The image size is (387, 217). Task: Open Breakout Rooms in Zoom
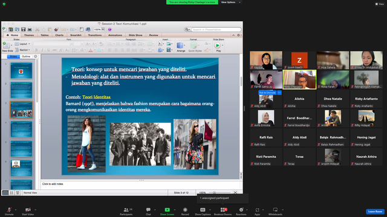[223, 211]
